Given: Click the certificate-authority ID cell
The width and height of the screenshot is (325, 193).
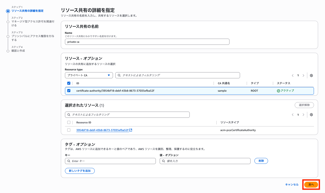Looking at the screenshot, I should [x=115, y=91].
